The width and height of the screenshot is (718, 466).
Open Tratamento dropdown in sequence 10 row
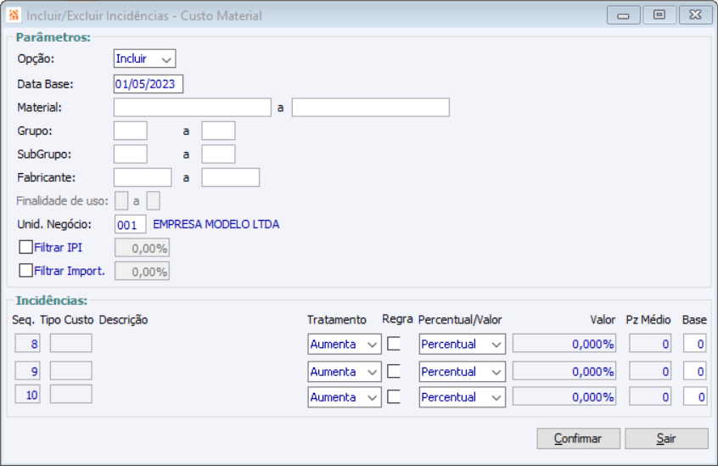[x=345, y=397]
